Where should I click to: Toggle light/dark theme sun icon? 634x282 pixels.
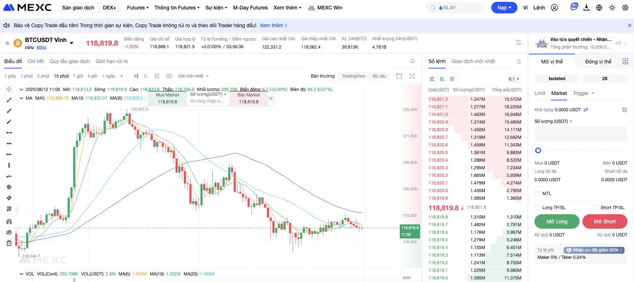tap(612, 8)
